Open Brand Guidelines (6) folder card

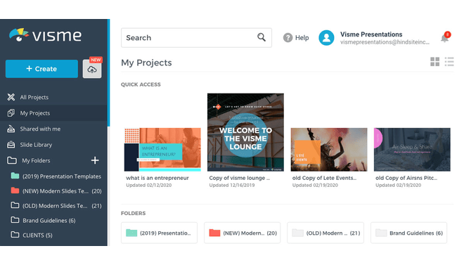coord(409,233)
